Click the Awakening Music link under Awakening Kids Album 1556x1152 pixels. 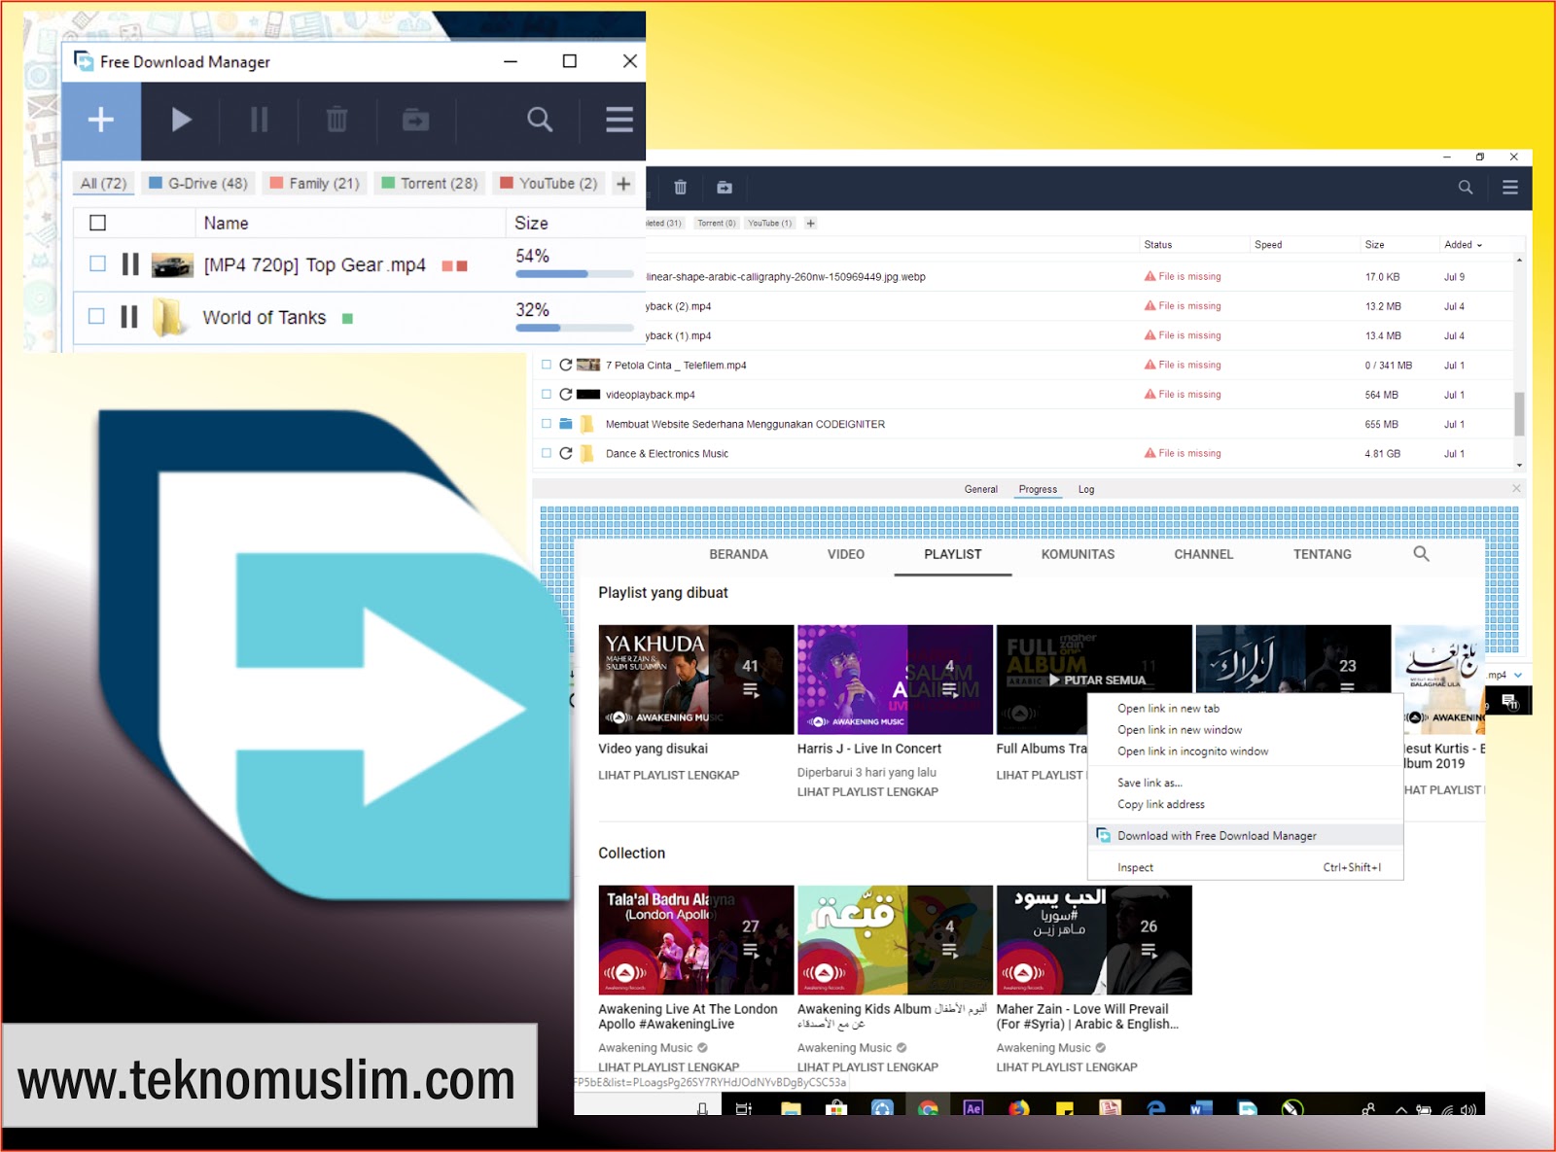pos(844,1047)
